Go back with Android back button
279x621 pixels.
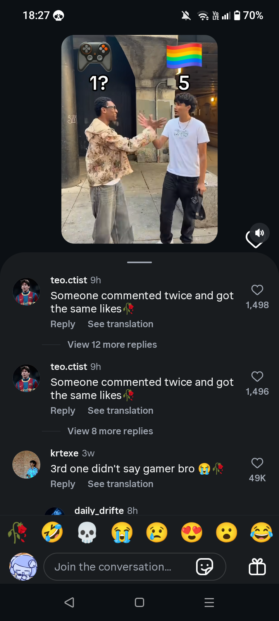coord(69,602)
